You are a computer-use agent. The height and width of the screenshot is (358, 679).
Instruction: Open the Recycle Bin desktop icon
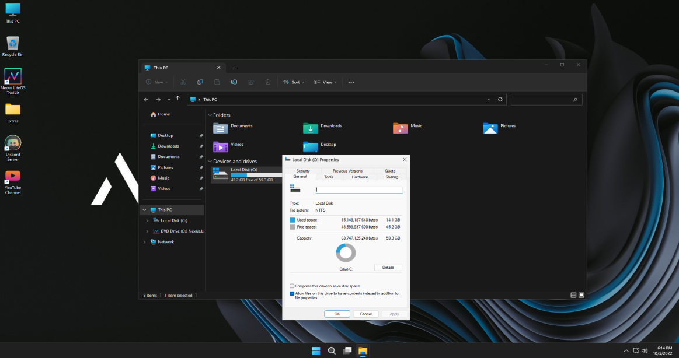[x=13, y=46]
